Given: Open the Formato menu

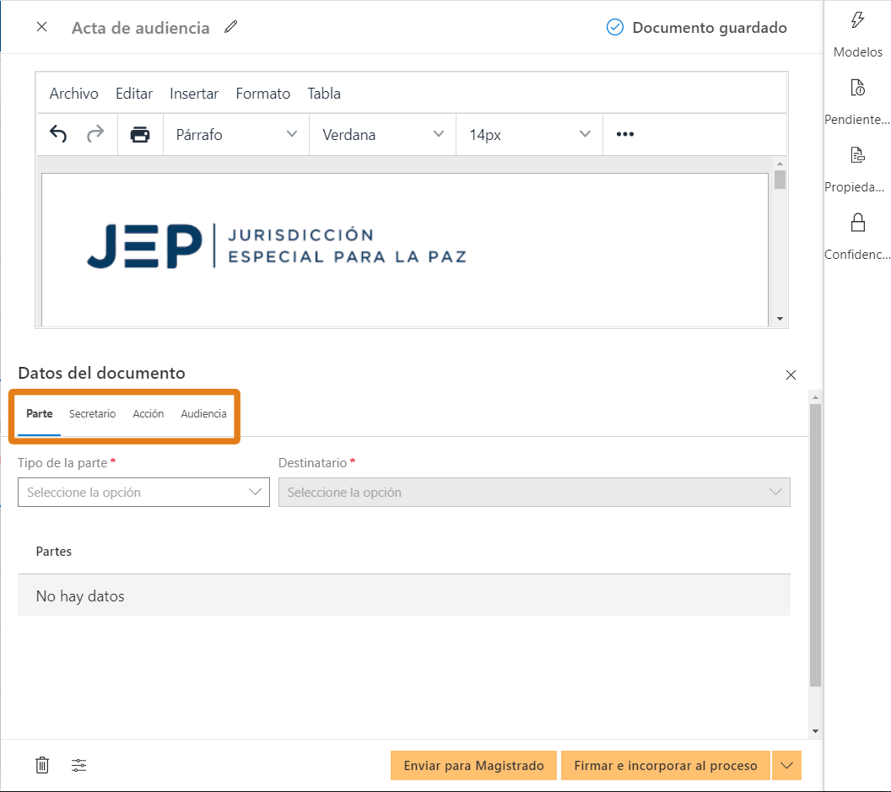Looking at the screenshot, I should (x=263, y=94).
